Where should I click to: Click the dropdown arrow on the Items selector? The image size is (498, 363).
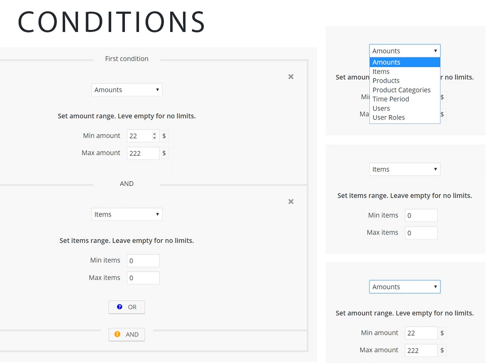(x=157, y=214)
